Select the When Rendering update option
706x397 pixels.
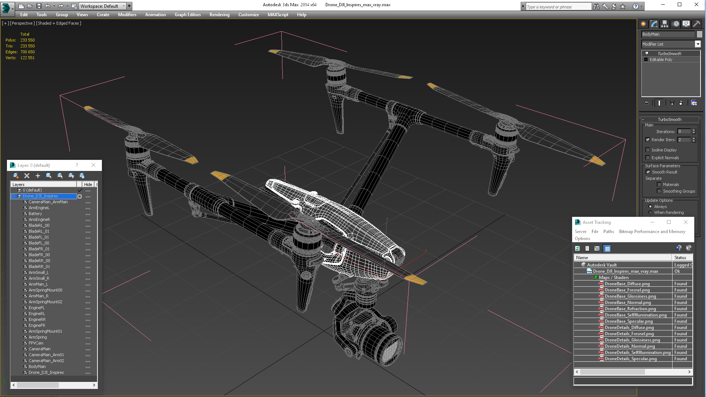650,212
